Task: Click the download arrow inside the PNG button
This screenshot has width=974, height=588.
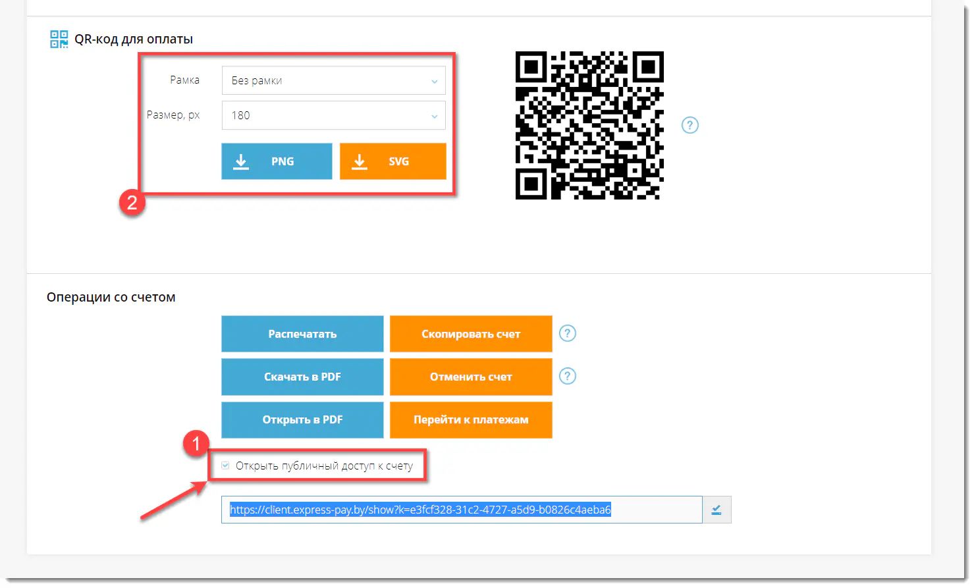Action: pos(241,161)
